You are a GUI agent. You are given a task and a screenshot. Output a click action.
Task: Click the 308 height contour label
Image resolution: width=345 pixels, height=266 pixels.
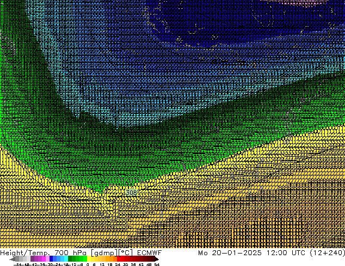[131, 193]
